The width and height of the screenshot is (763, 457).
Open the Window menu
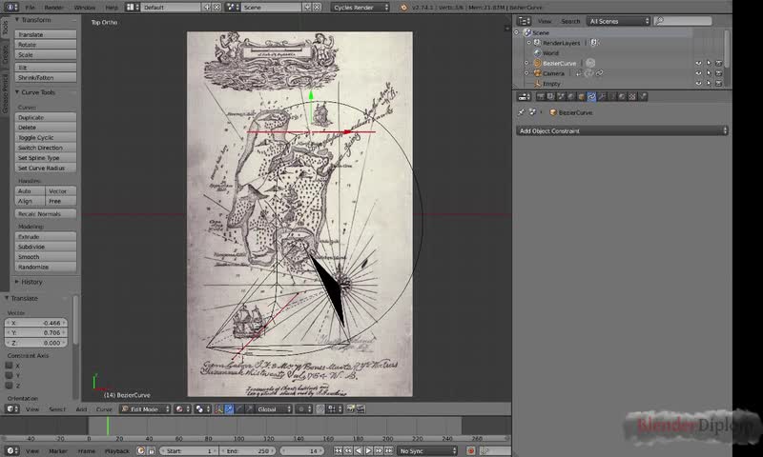85,8
